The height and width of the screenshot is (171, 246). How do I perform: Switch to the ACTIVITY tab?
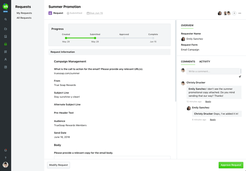click(204, 62)
